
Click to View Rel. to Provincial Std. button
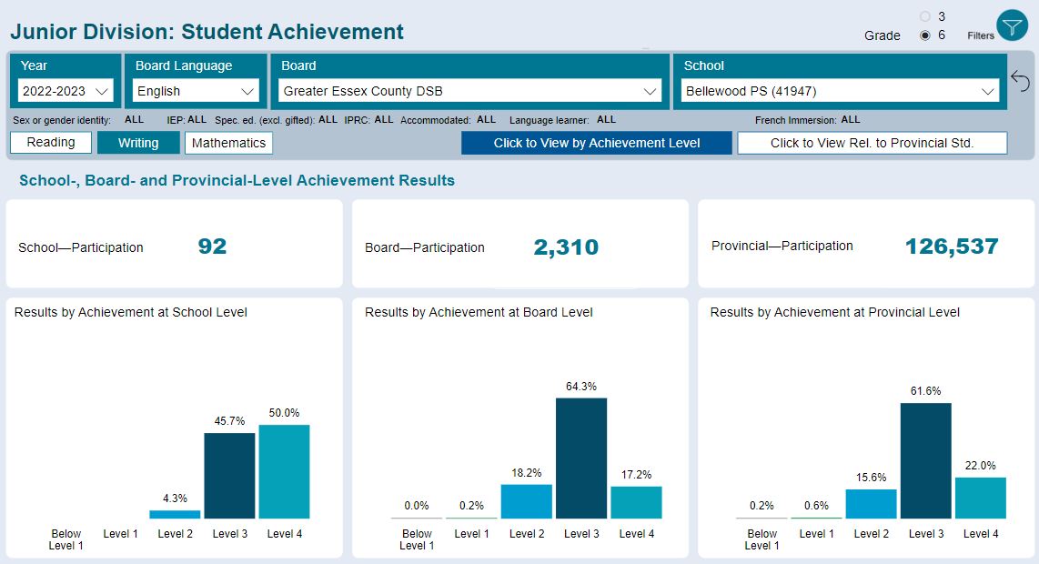click(872, 143)
